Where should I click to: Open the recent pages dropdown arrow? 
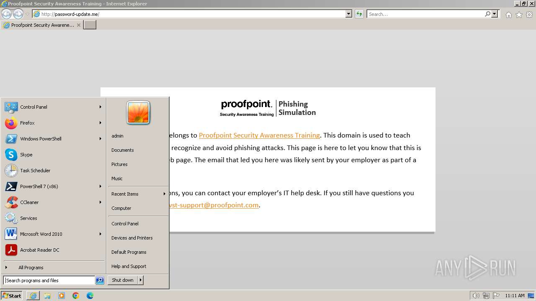[x=27, y=14]
